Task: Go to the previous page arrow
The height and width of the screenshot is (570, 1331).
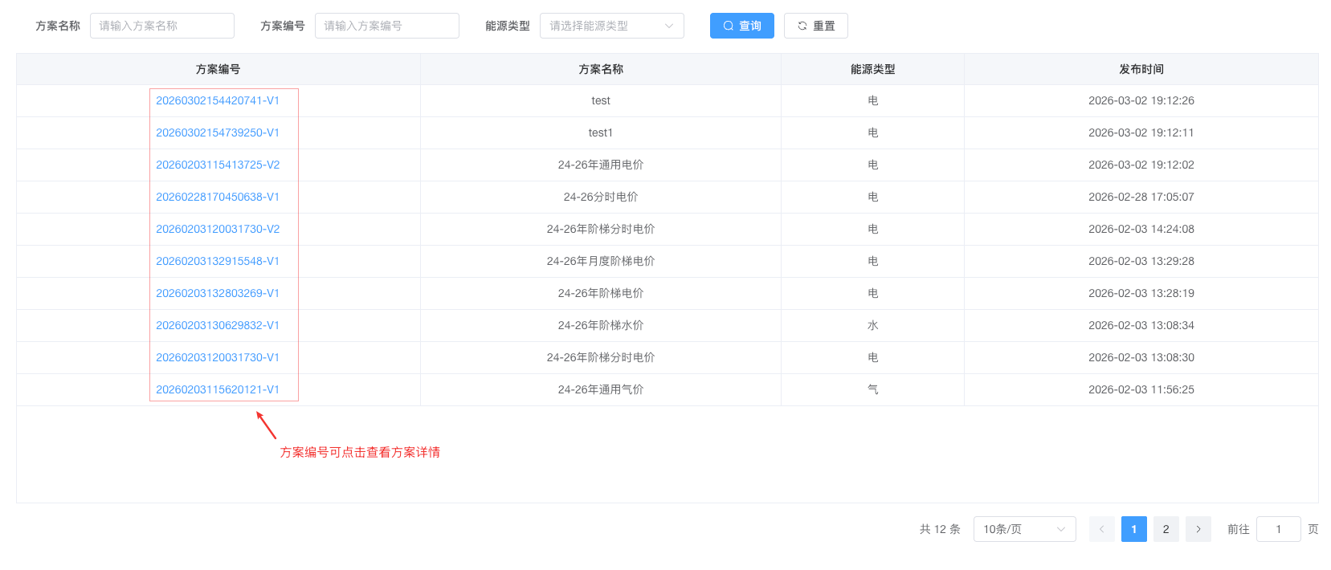Action: (x=1101, y=529)
